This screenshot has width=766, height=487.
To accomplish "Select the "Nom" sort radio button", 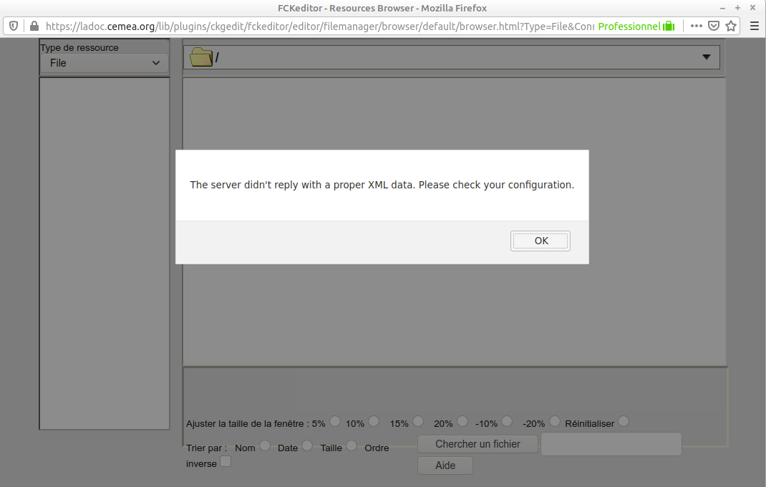I will pyautogui.click(x=264, y=445).
